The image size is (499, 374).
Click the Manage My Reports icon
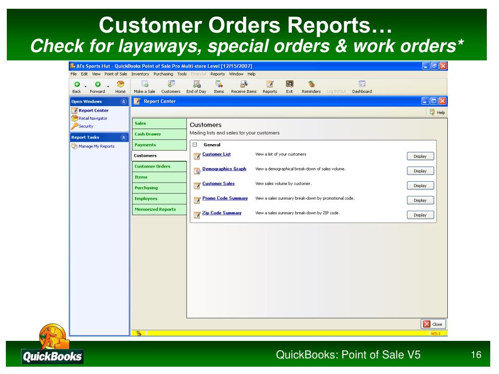click(75, 146)
